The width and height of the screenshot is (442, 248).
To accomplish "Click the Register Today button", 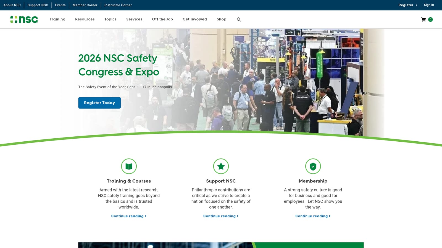I will point(99,103).
